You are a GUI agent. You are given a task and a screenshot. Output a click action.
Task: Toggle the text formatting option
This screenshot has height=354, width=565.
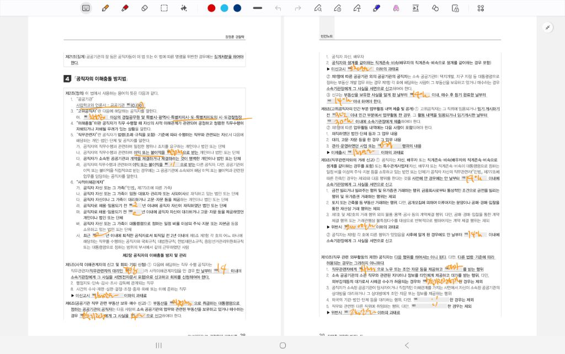point(415,8)
